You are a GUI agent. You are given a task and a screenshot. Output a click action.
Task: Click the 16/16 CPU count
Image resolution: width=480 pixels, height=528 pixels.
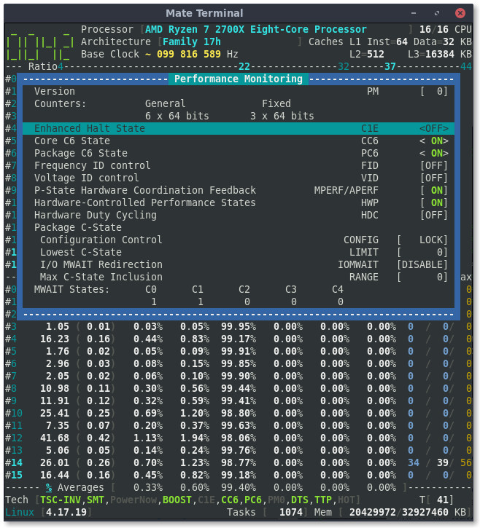click(445, 29)
